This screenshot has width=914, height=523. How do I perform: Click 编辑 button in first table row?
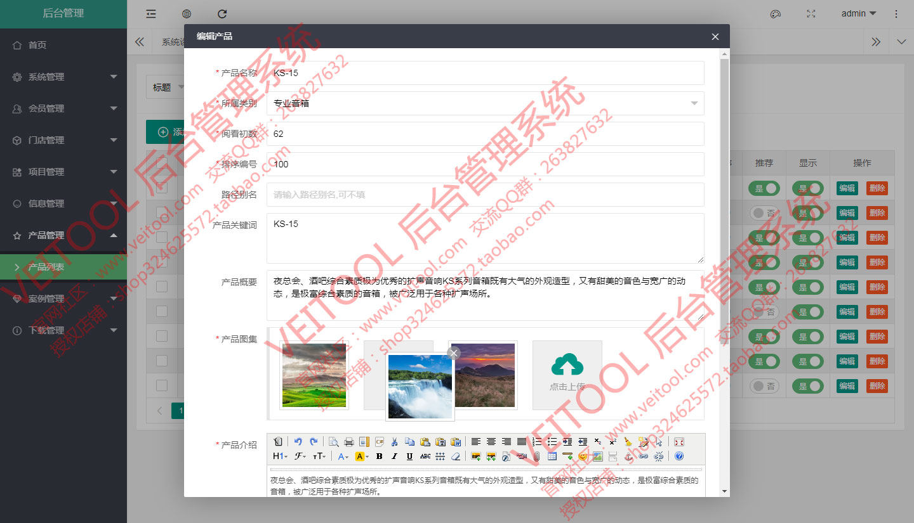tap(847, 188)
